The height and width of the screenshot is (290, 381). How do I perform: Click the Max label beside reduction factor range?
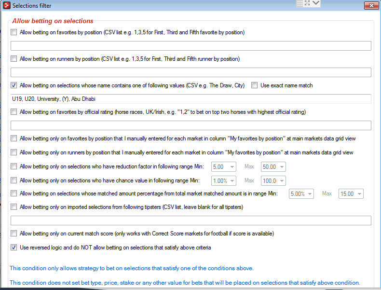249,166
